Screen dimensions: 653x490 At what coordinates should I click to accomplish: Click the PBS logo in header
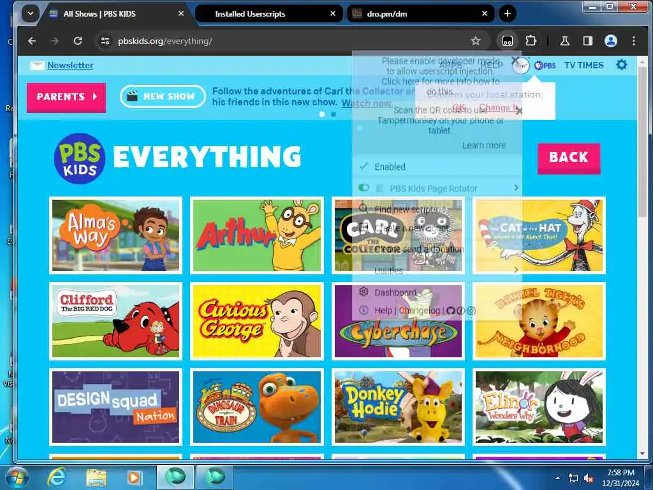(545, 66)
